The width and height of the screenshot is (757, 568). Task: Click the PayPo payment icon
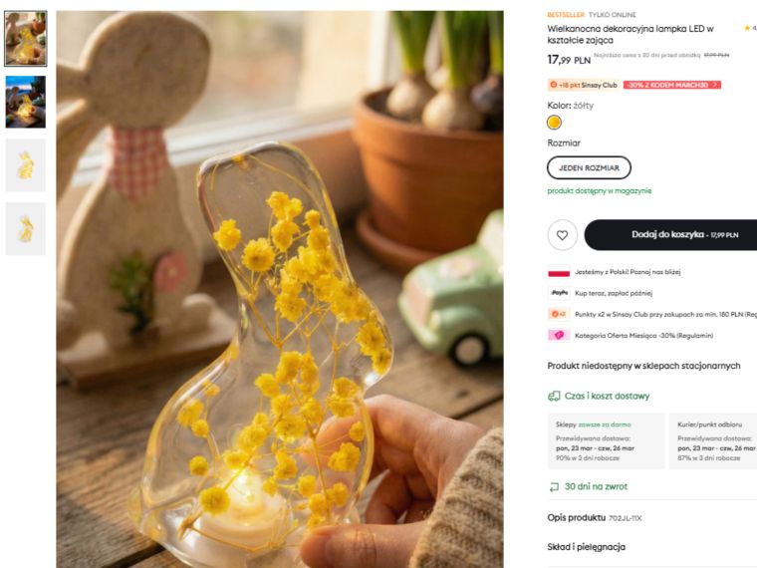pyautogui.click(x=559, y=293)
